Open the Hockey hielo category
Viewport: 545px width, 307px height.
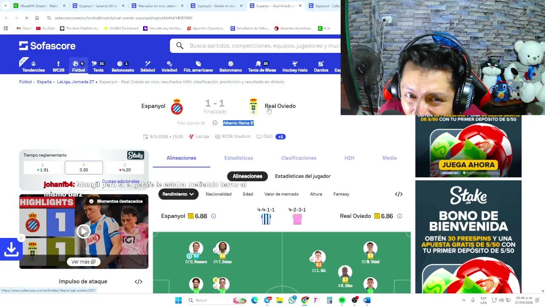click(295, 67)
